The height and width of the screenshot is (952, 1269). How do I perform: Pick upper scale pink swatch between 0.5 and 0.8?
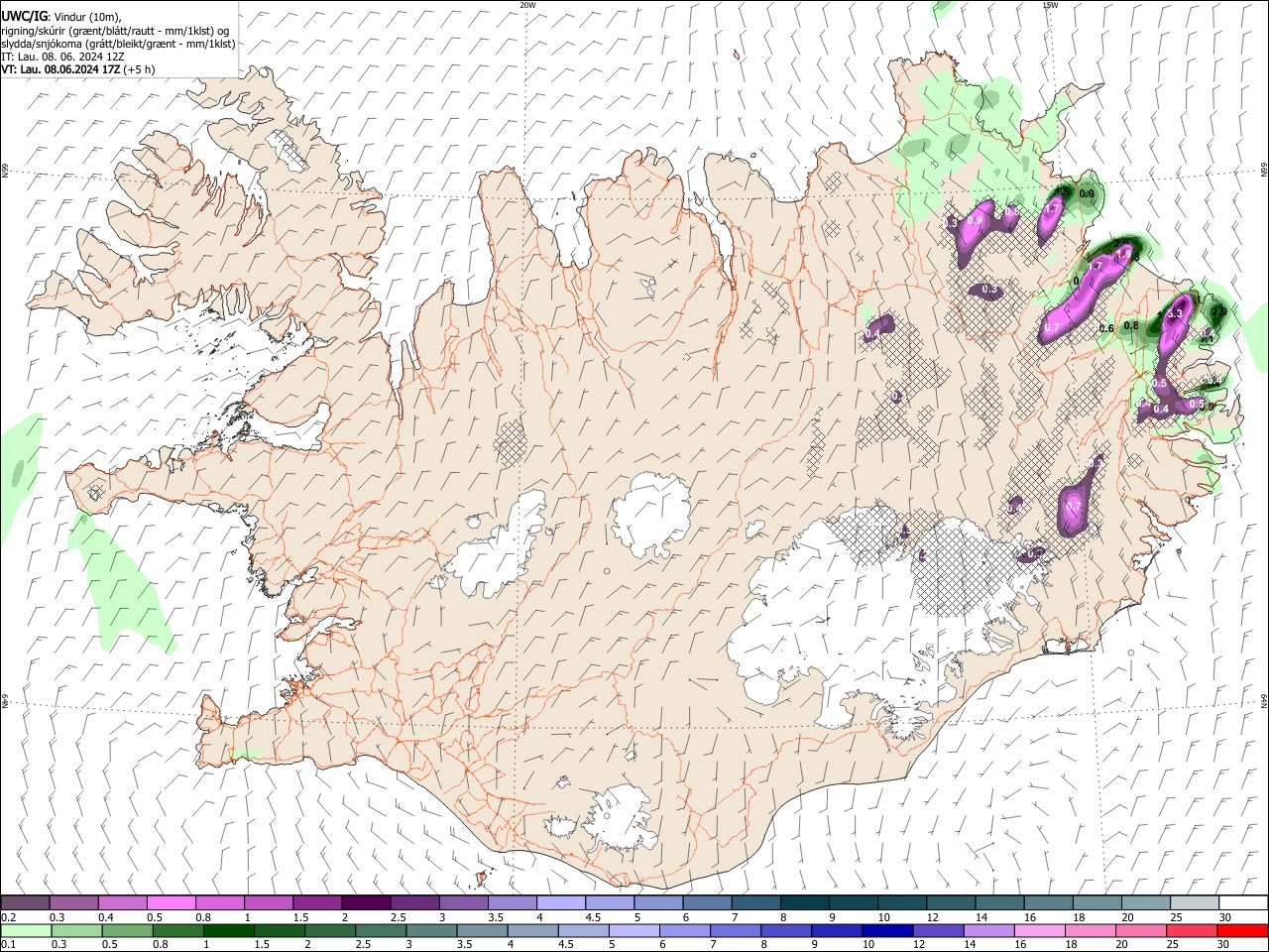pos(171,902)
